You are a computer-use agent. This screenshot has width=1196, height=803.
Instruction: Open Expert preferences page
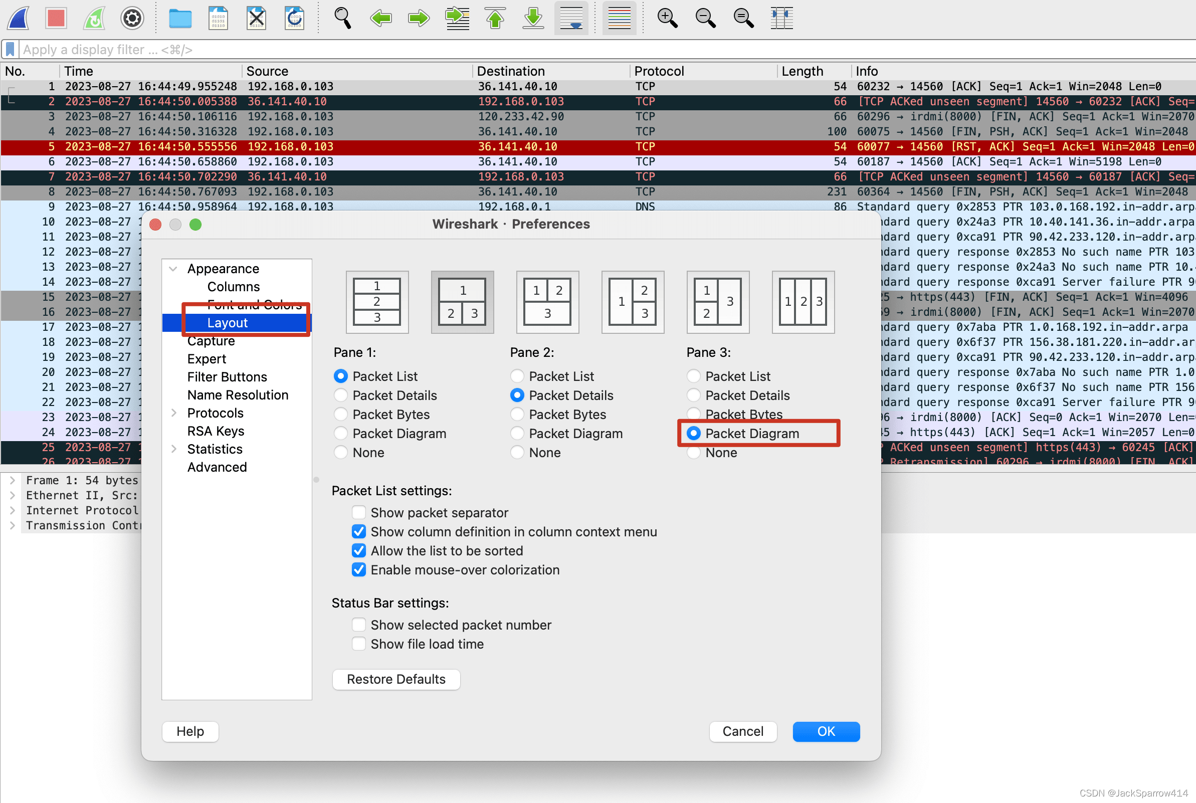click(207, 359)
